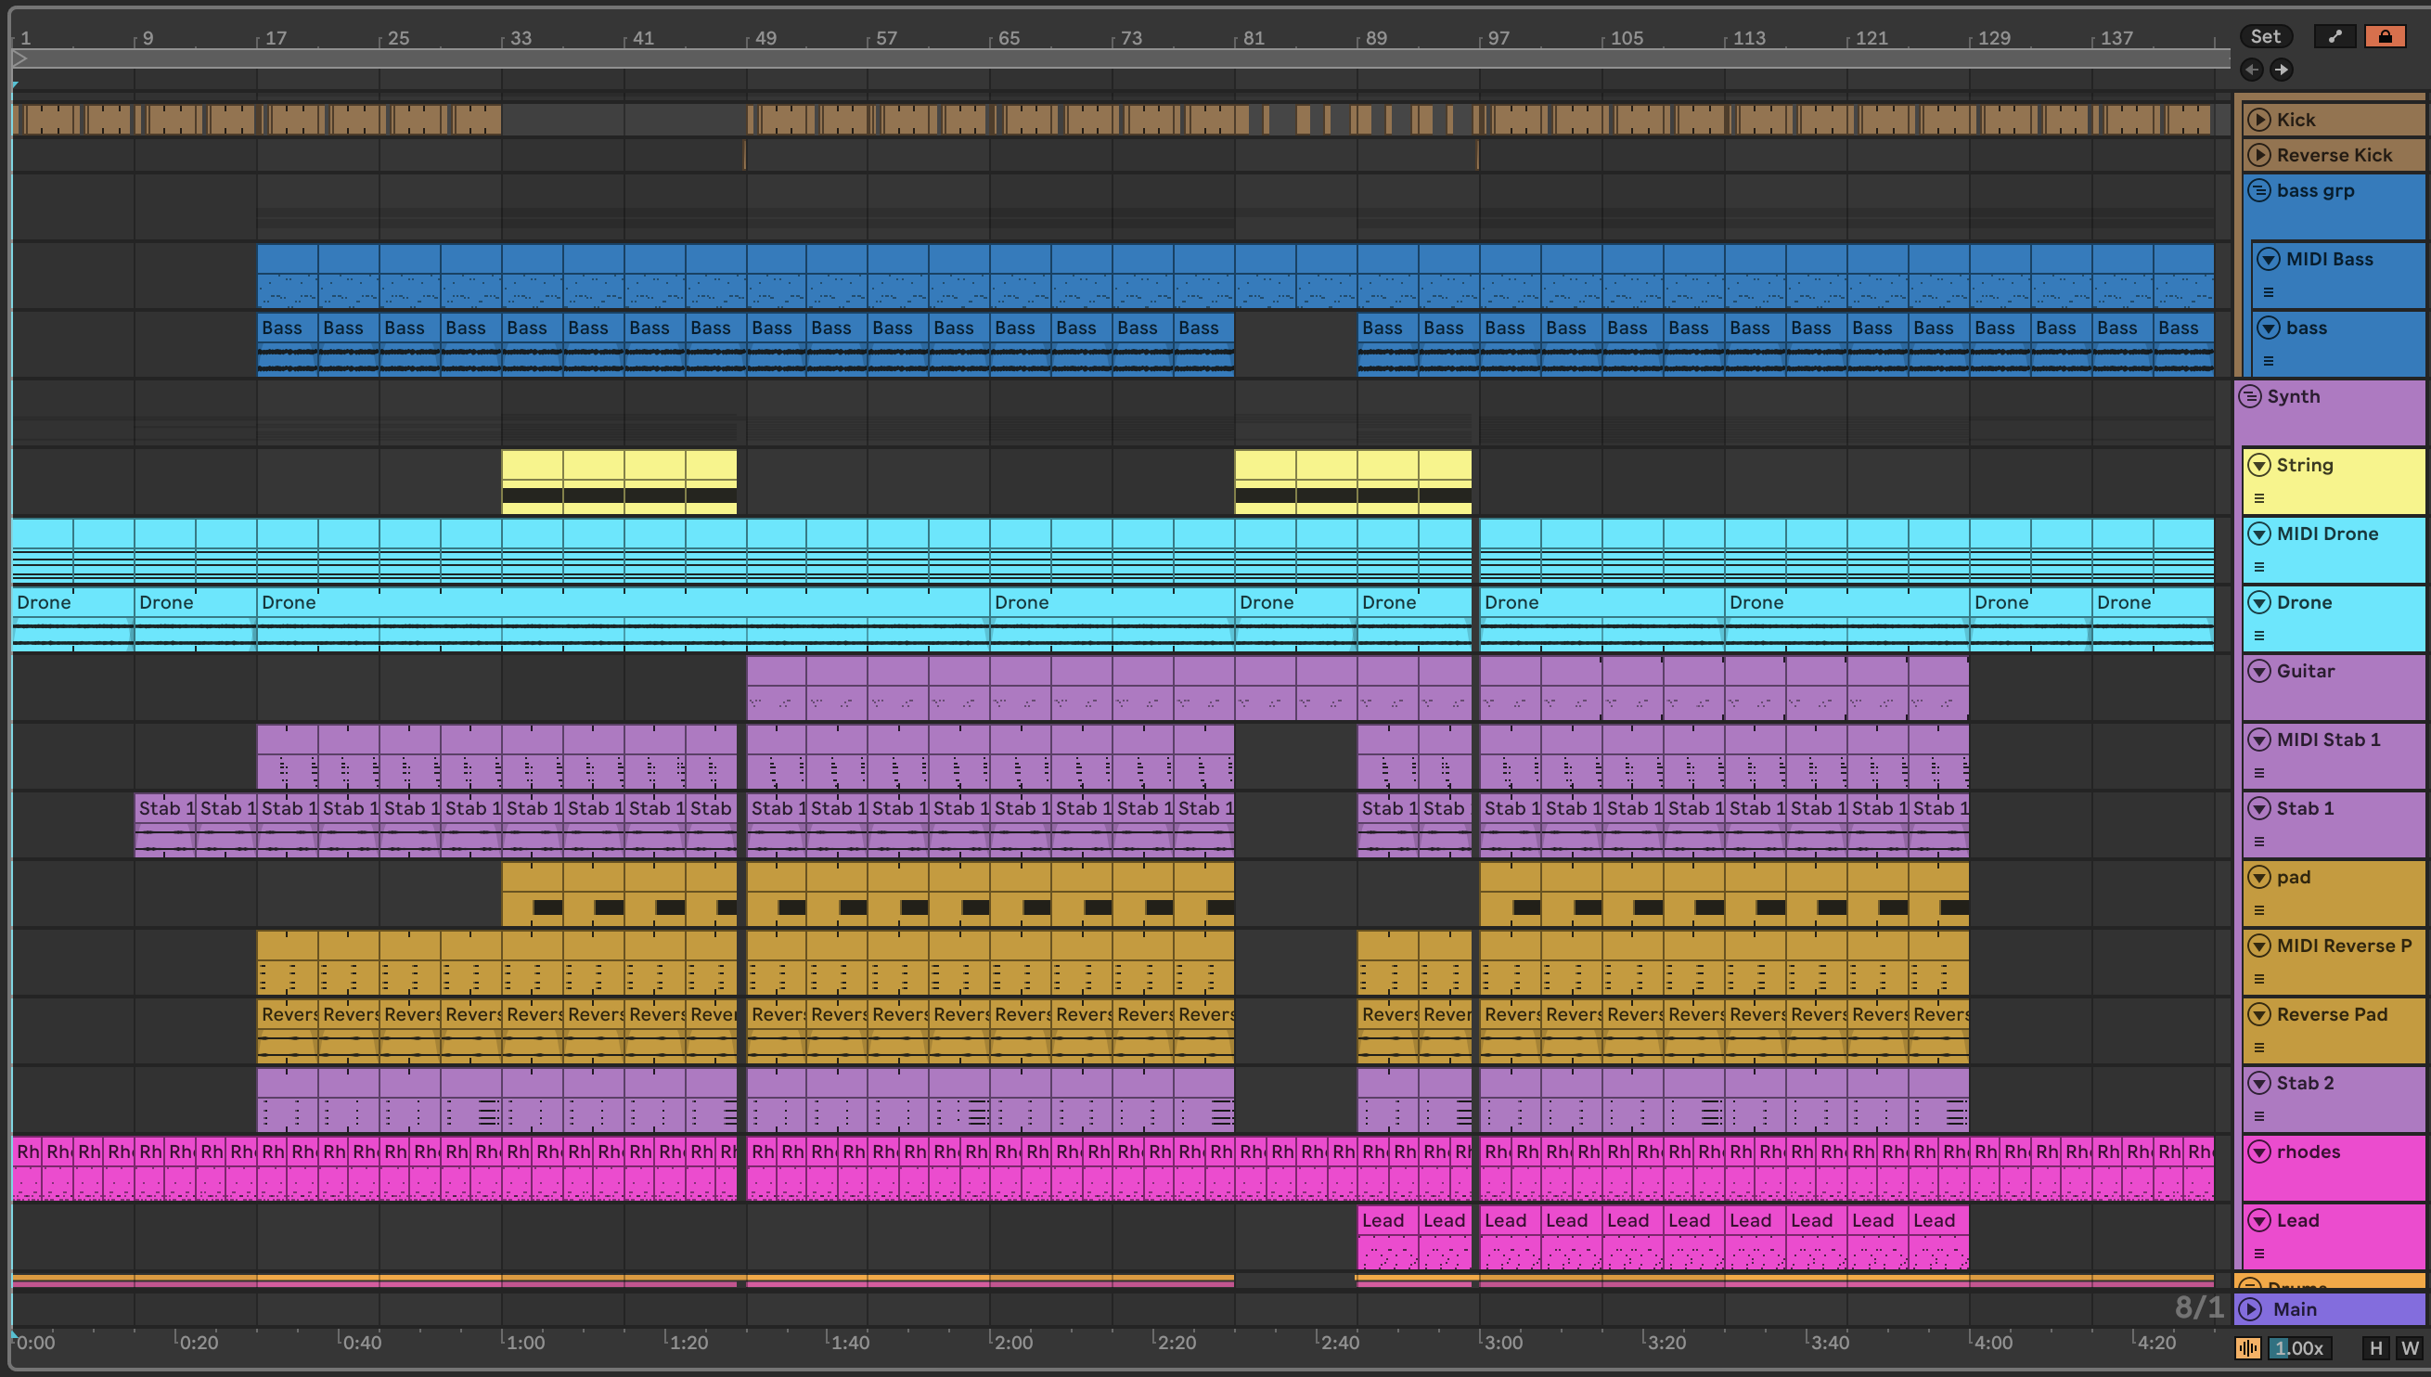Jump to the previous locator arrow

(x=2251, y=69)
